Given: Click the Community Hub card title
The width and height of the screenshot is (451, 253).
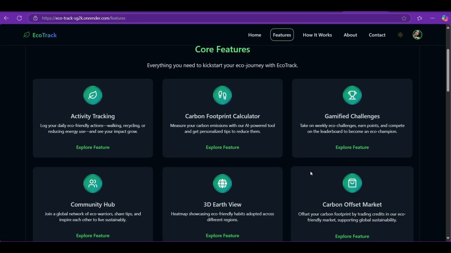Looking at the screenshot, I should pyautogui.click(x=93, y=204).
